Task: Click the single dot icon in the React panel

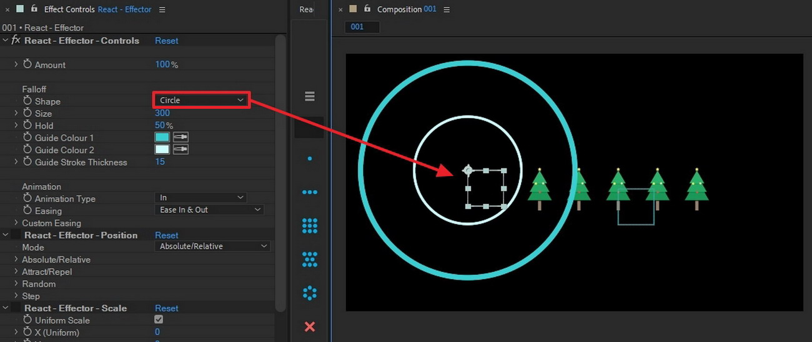Action: tap(309, 159)
